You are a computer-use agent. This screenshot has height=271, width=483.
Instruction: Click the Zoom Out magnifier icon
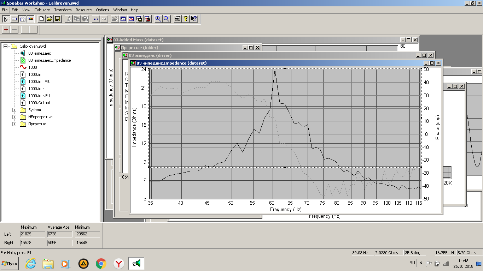166,19
